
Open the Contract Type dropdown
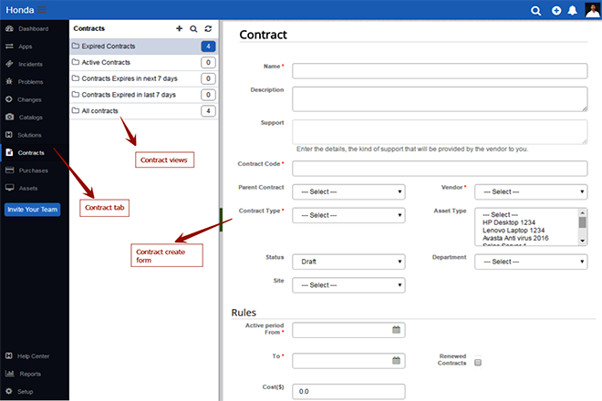coord(348,215)
